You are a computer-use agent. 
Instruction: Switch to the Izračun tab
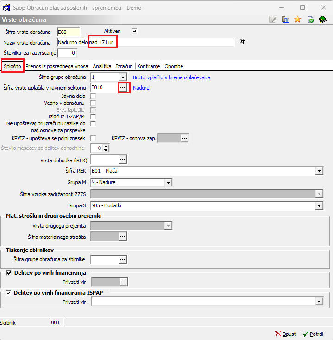124,66
